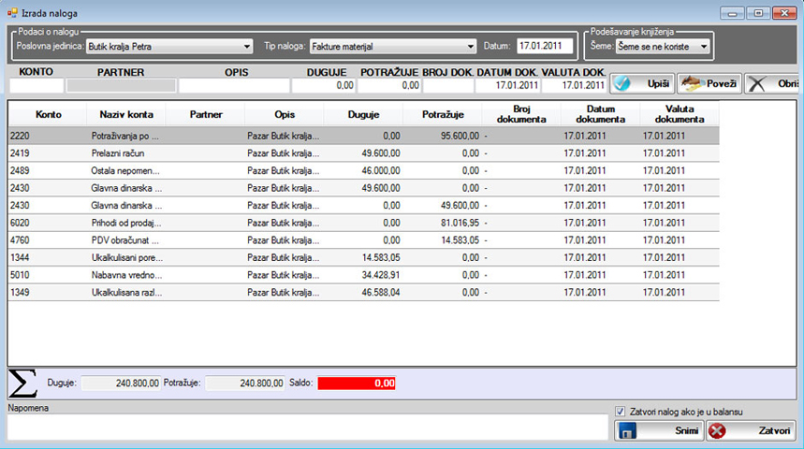
Task: Click the floppy disk icon on Snimi
Action: click(x=627, y=431)
